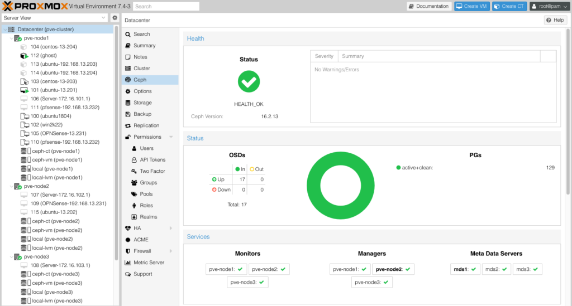Click the Storage database icon in menu
The image size is (572, 306).
pos(128,103)
